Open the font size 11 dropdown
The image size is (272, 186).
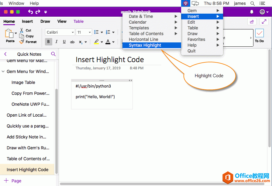click(x=84, y=32)
